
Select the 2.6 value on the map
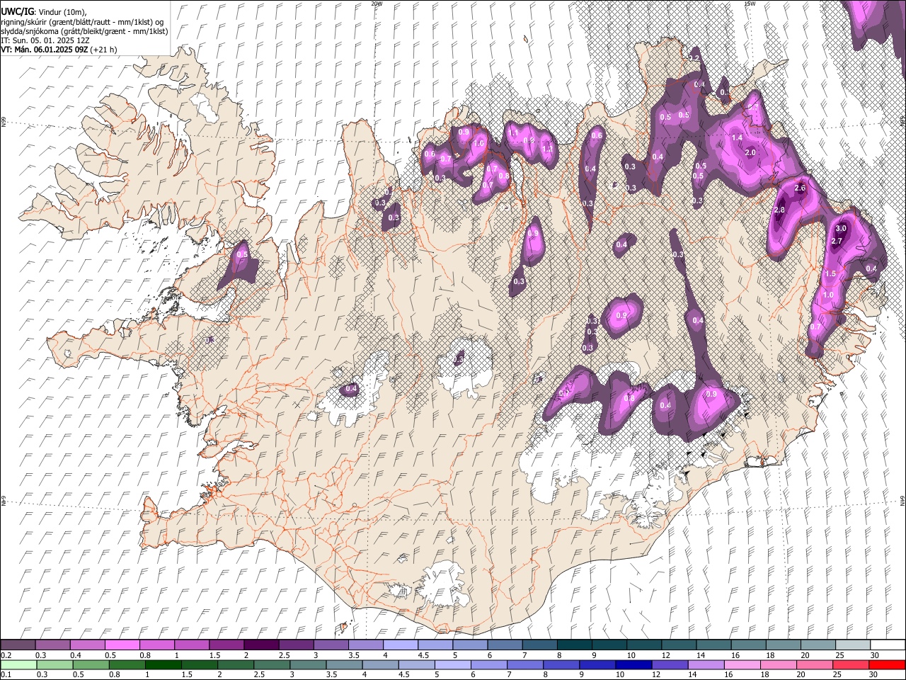coord(801,188)
